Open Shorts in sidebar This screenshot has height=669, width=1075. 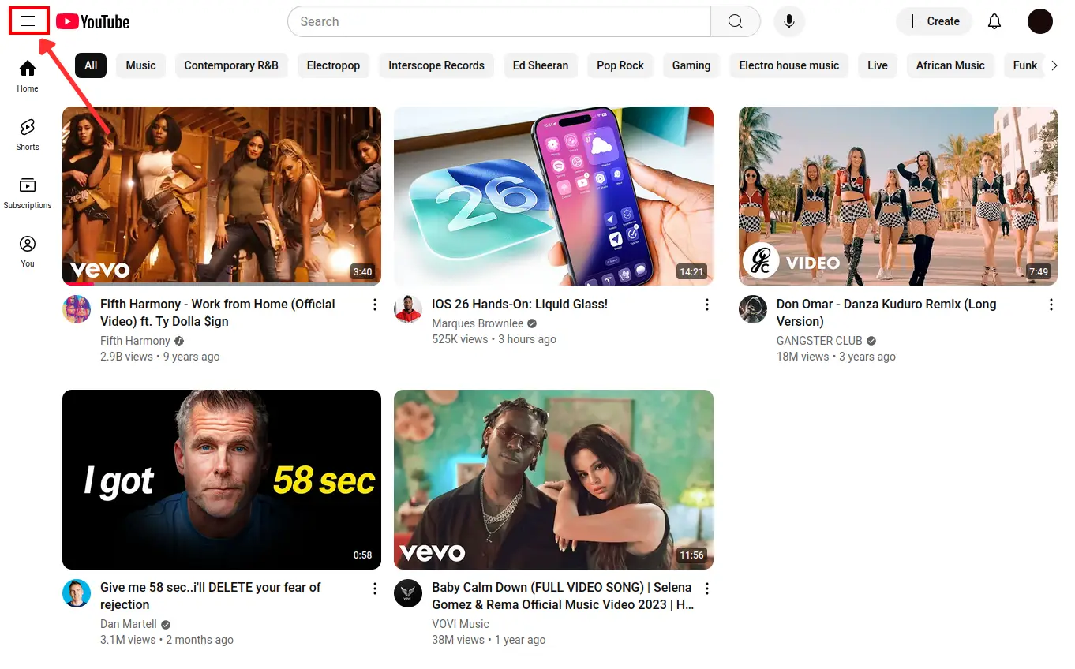pyautogui.click(x=28, y=135)
